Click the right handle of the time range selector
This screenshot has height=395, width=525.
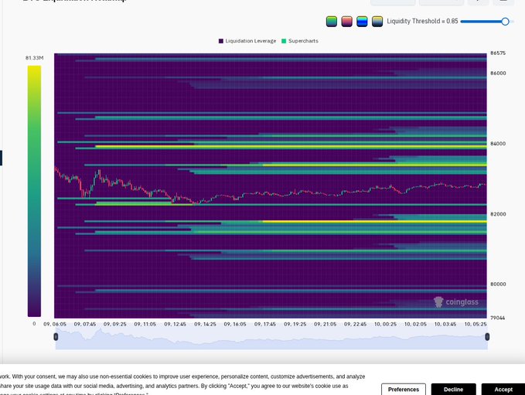487,336
